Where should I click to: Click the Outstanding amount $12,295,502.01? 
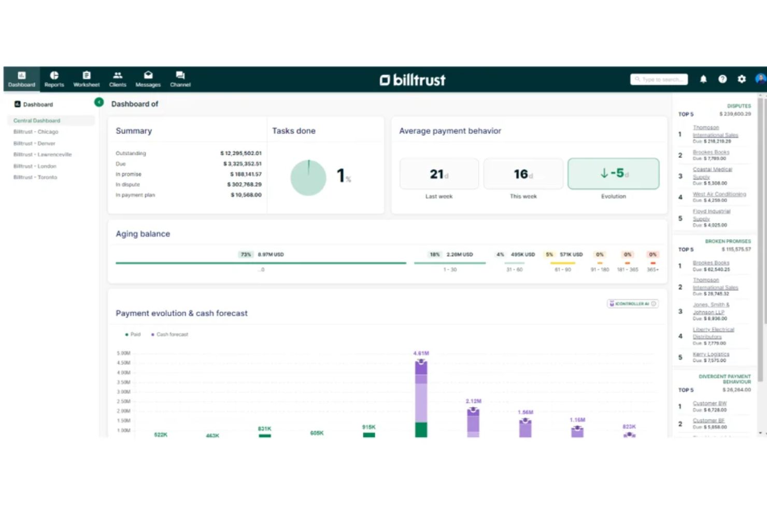click(x=241, y=153)
